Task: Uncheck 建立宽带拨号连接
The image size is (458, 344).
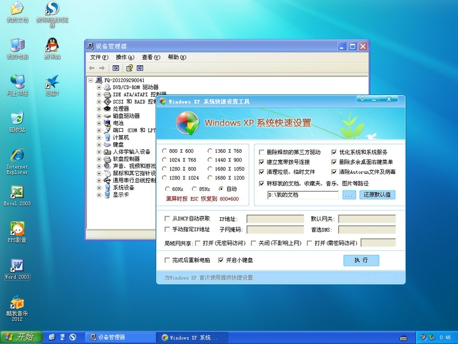Action: pyautogui.click(x=261, y=162)
